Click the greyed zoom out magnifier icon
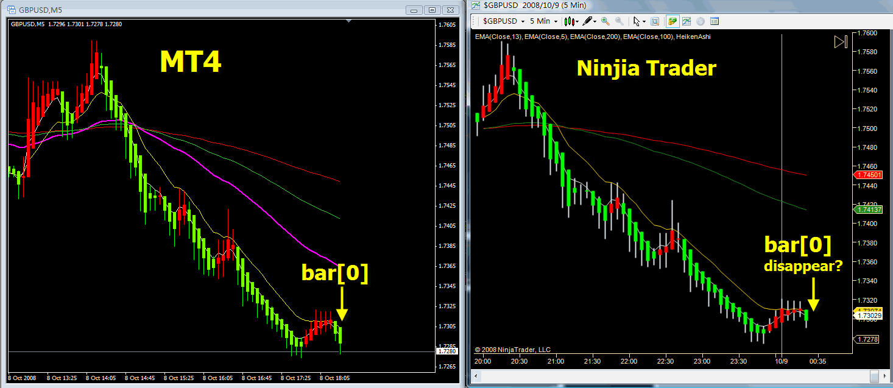Viewport: 893px width, 388px height. [x=619, y=21]
